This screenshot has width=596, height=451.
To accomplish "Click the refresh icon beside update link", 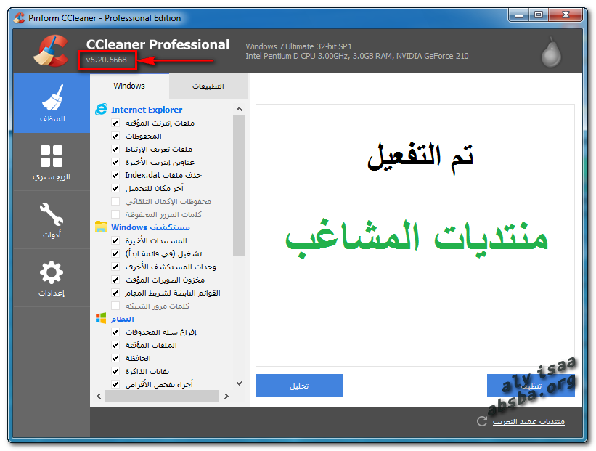I will click(x=482, y=421).
